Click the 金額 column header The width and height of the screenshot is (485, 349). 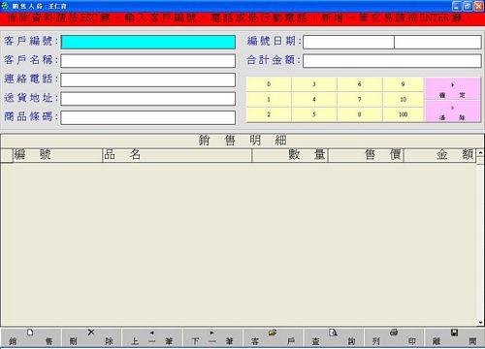440,155
